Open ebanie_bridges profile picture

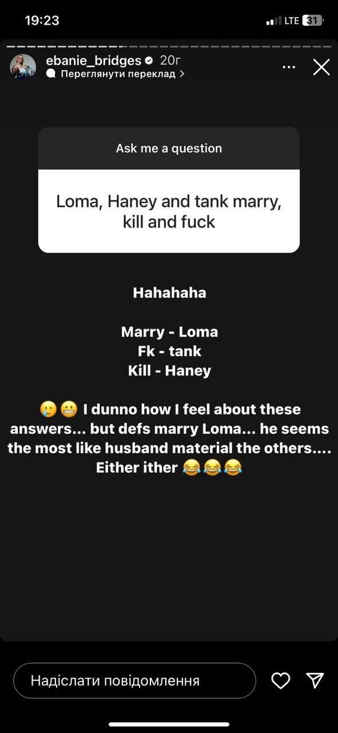coord(23,67)
